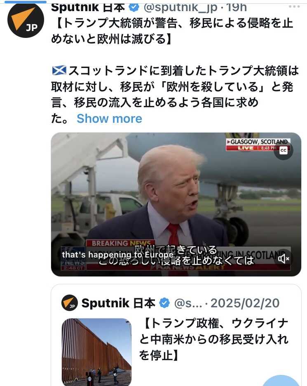Play the Trump Glasgow video
This screenshot has height=386, width=307.
(176, 204)
